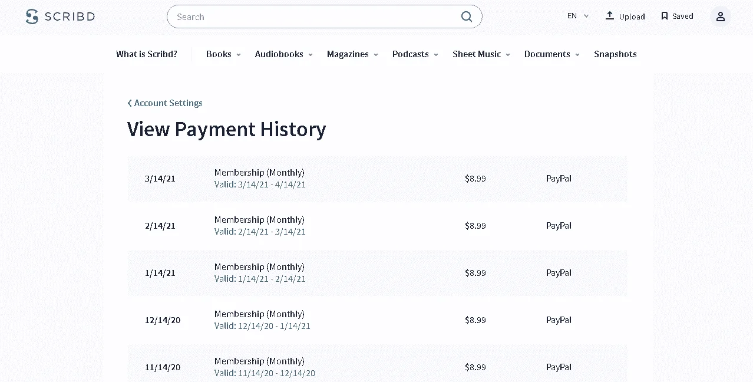This screenshot has height=382, width=753.
Task: Open the Audiobooks dropdown arrow
Action: [311, 55]
